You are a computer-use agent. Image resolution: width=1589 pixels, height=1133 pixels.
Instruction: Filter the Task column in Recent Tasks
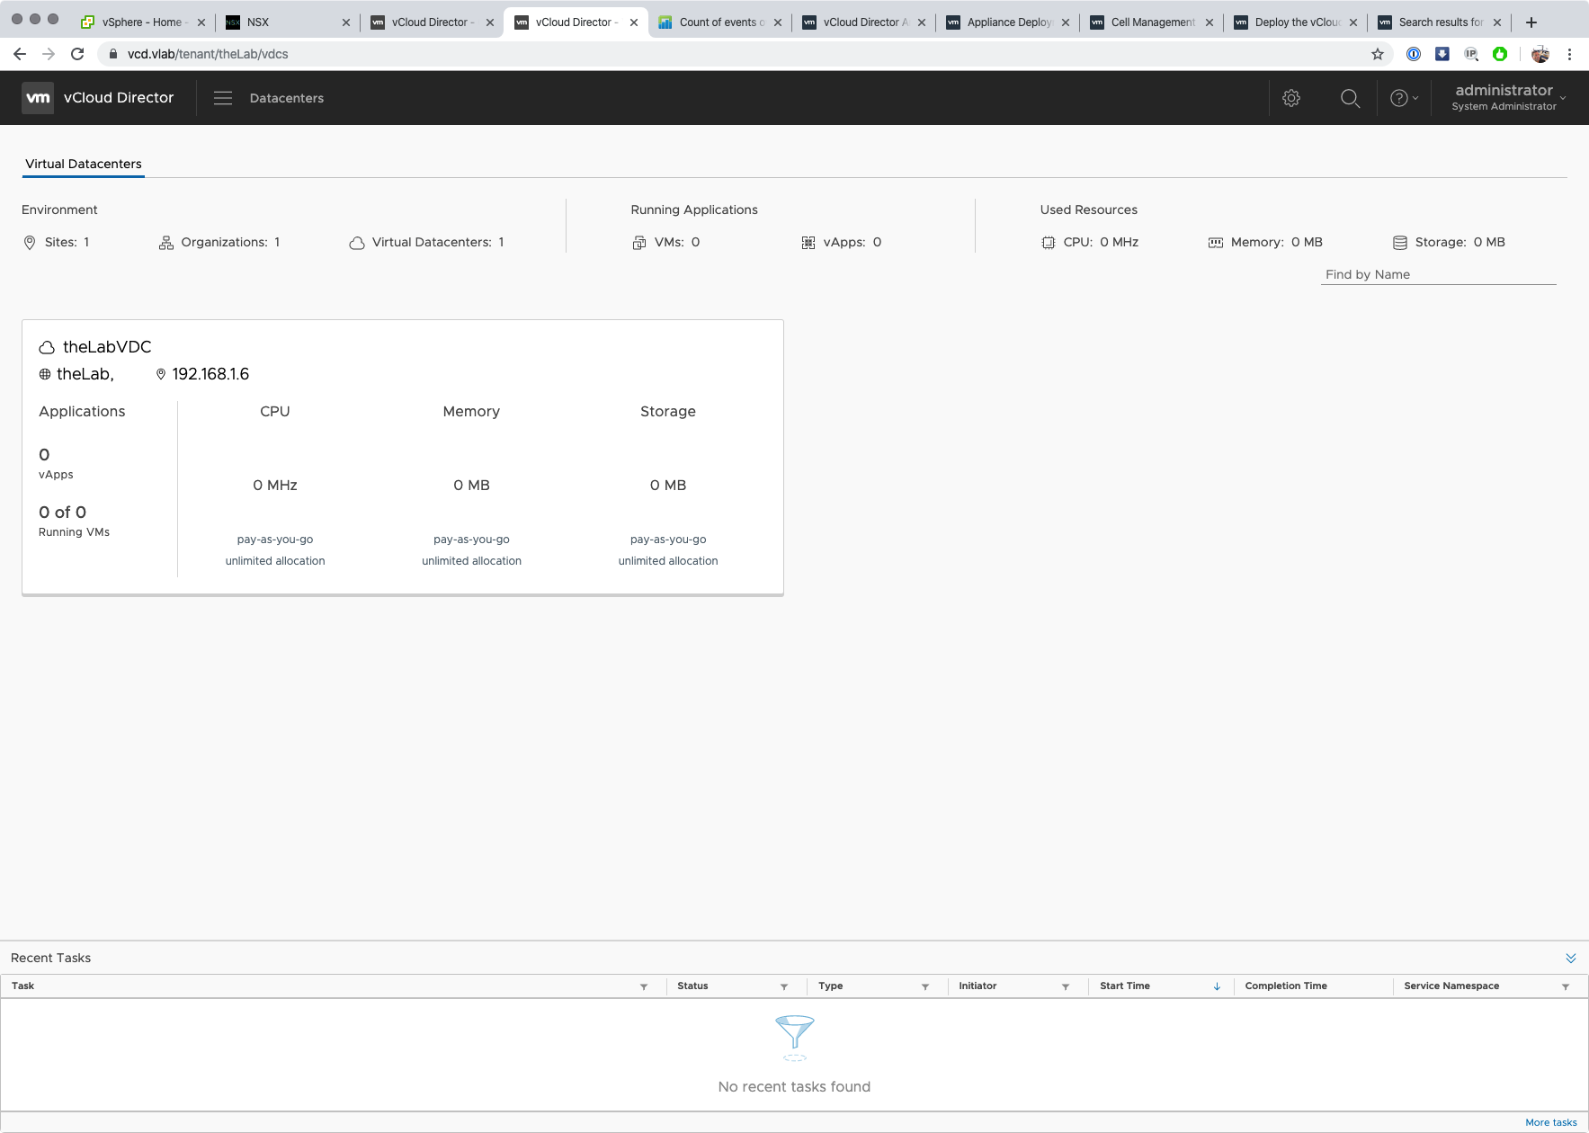point(644,986)
